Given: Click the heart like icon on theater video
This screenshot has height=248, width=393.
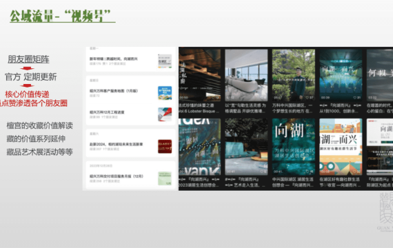Looking at the screenshot, I should click(354, 98).
